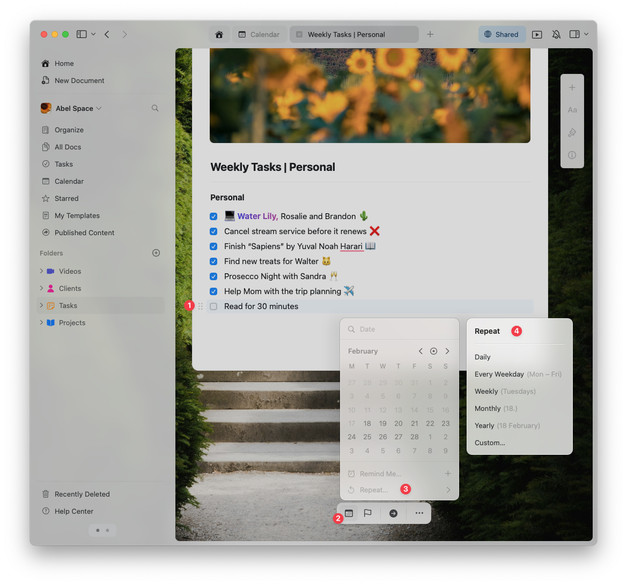Open the ellipsis more options icon
The image size is (627, 585).
tap(419, 513)
